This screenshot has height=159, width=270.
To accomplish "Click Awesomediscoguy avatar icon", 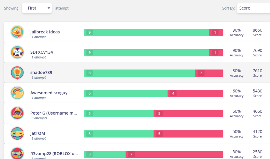I will point(17,93).
